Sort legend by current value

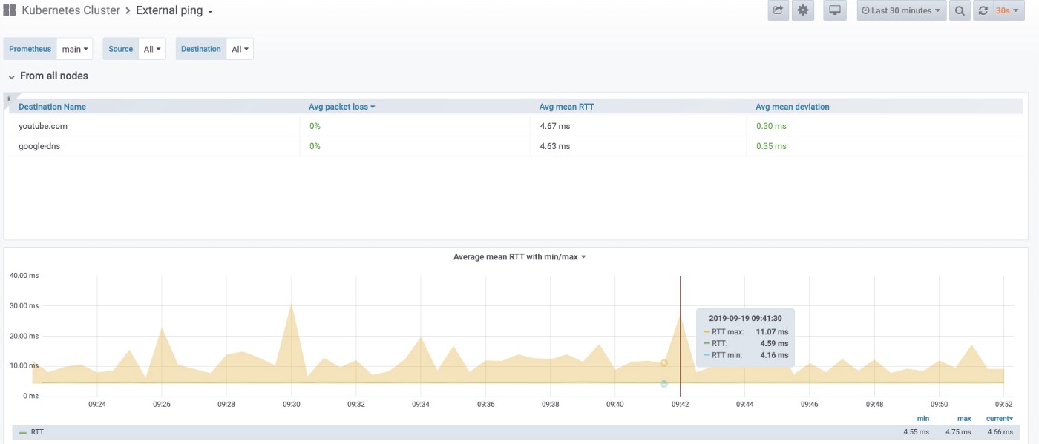[x=999, y=419]
